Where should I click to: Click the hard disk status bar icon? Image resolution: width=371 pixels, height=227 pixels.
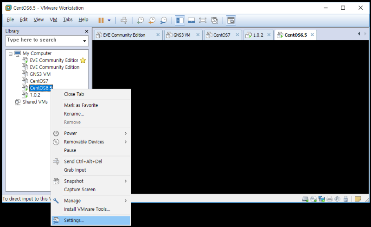pos(305,199)
